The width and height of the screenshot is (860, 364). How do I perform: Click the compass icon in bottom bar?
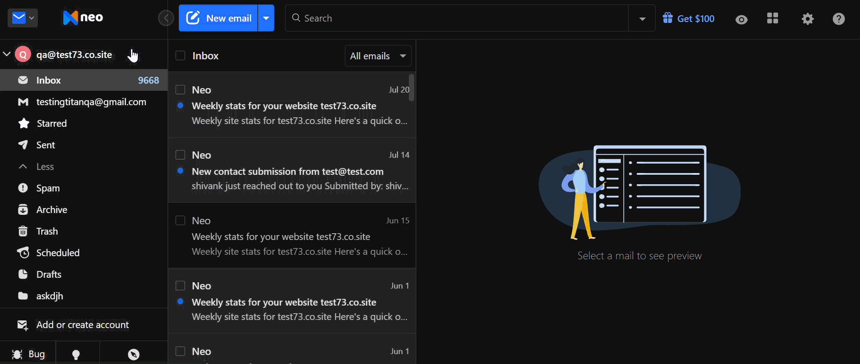[x=134, y=355]
